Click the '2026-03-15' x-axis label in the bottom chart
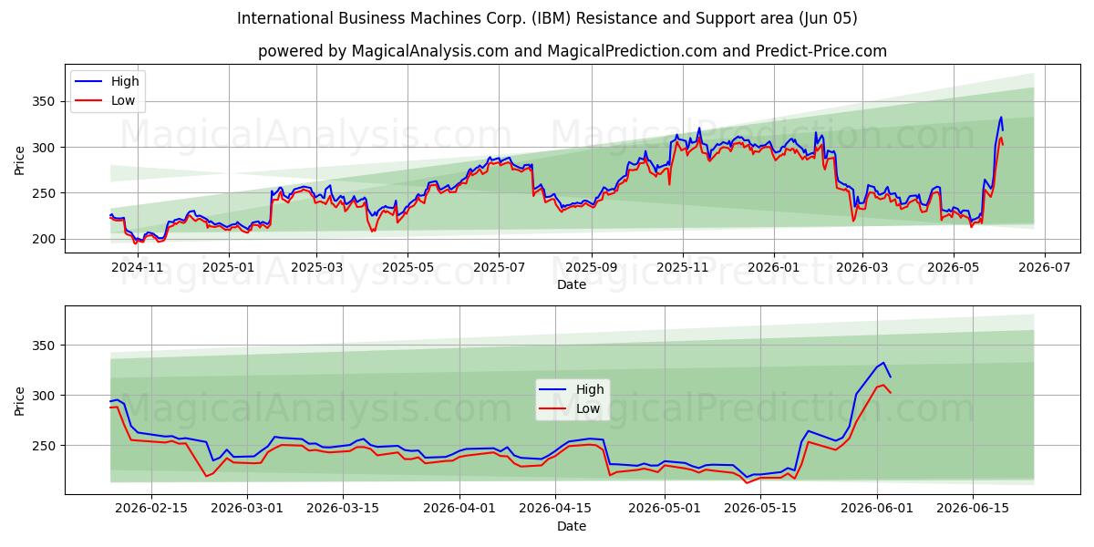The width and height of the screenshot is (1094, 547). point(343,510)
